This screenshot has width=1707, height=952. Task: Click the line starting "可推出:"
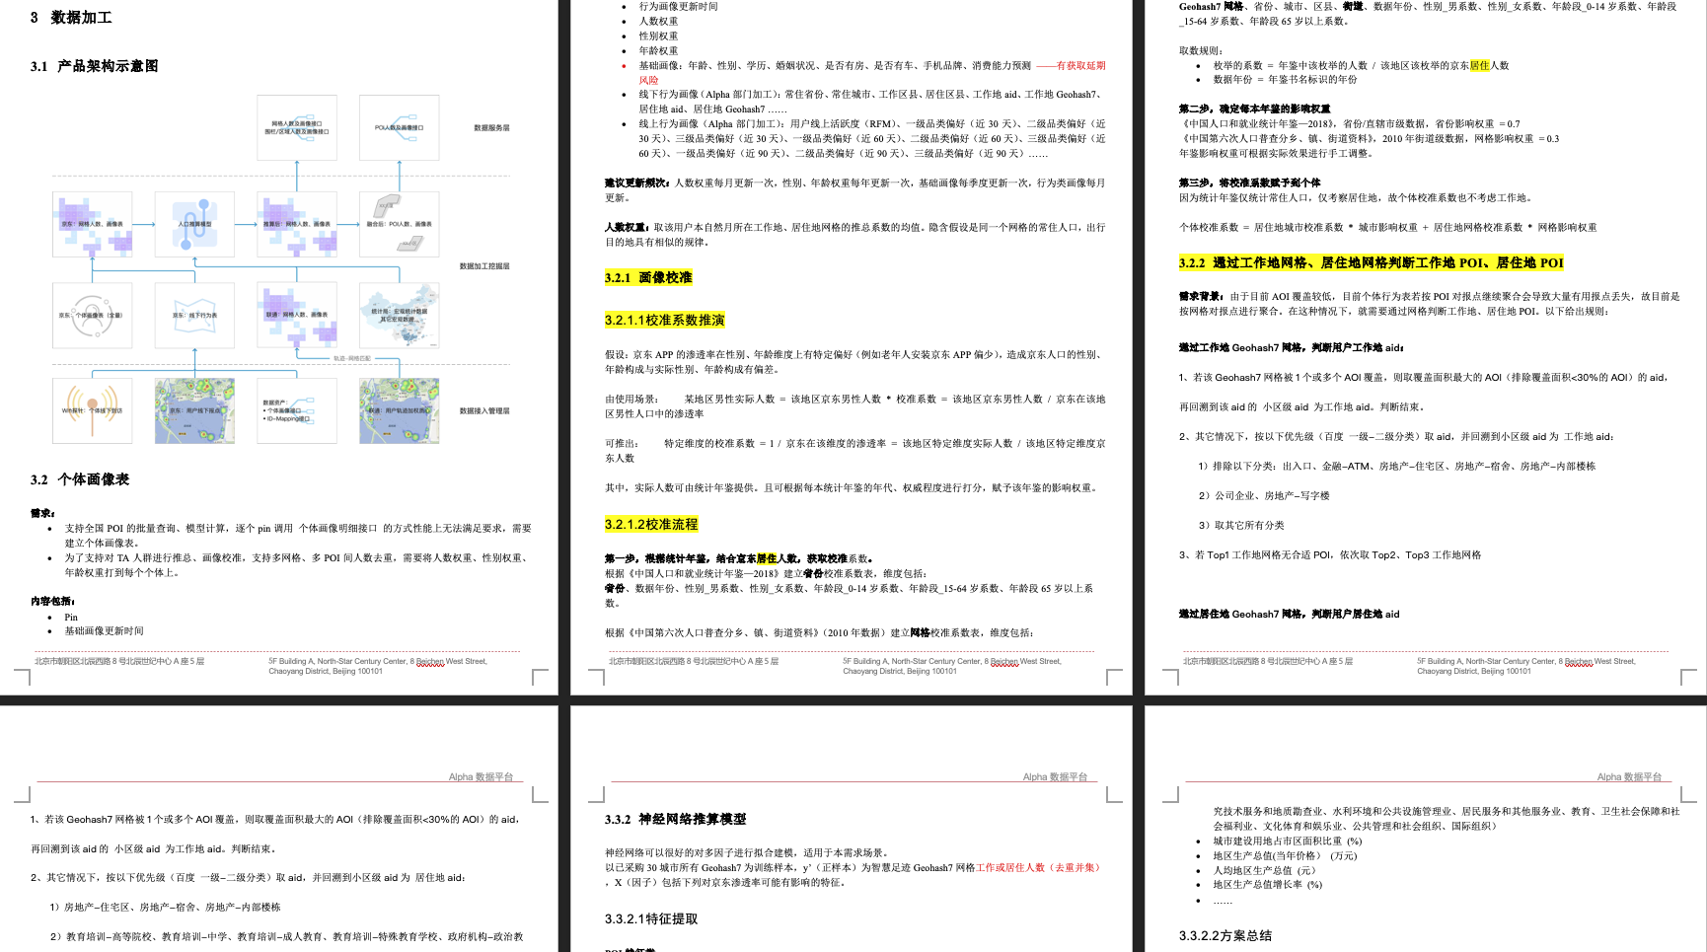pyautogui.click(x=855, y=451)
